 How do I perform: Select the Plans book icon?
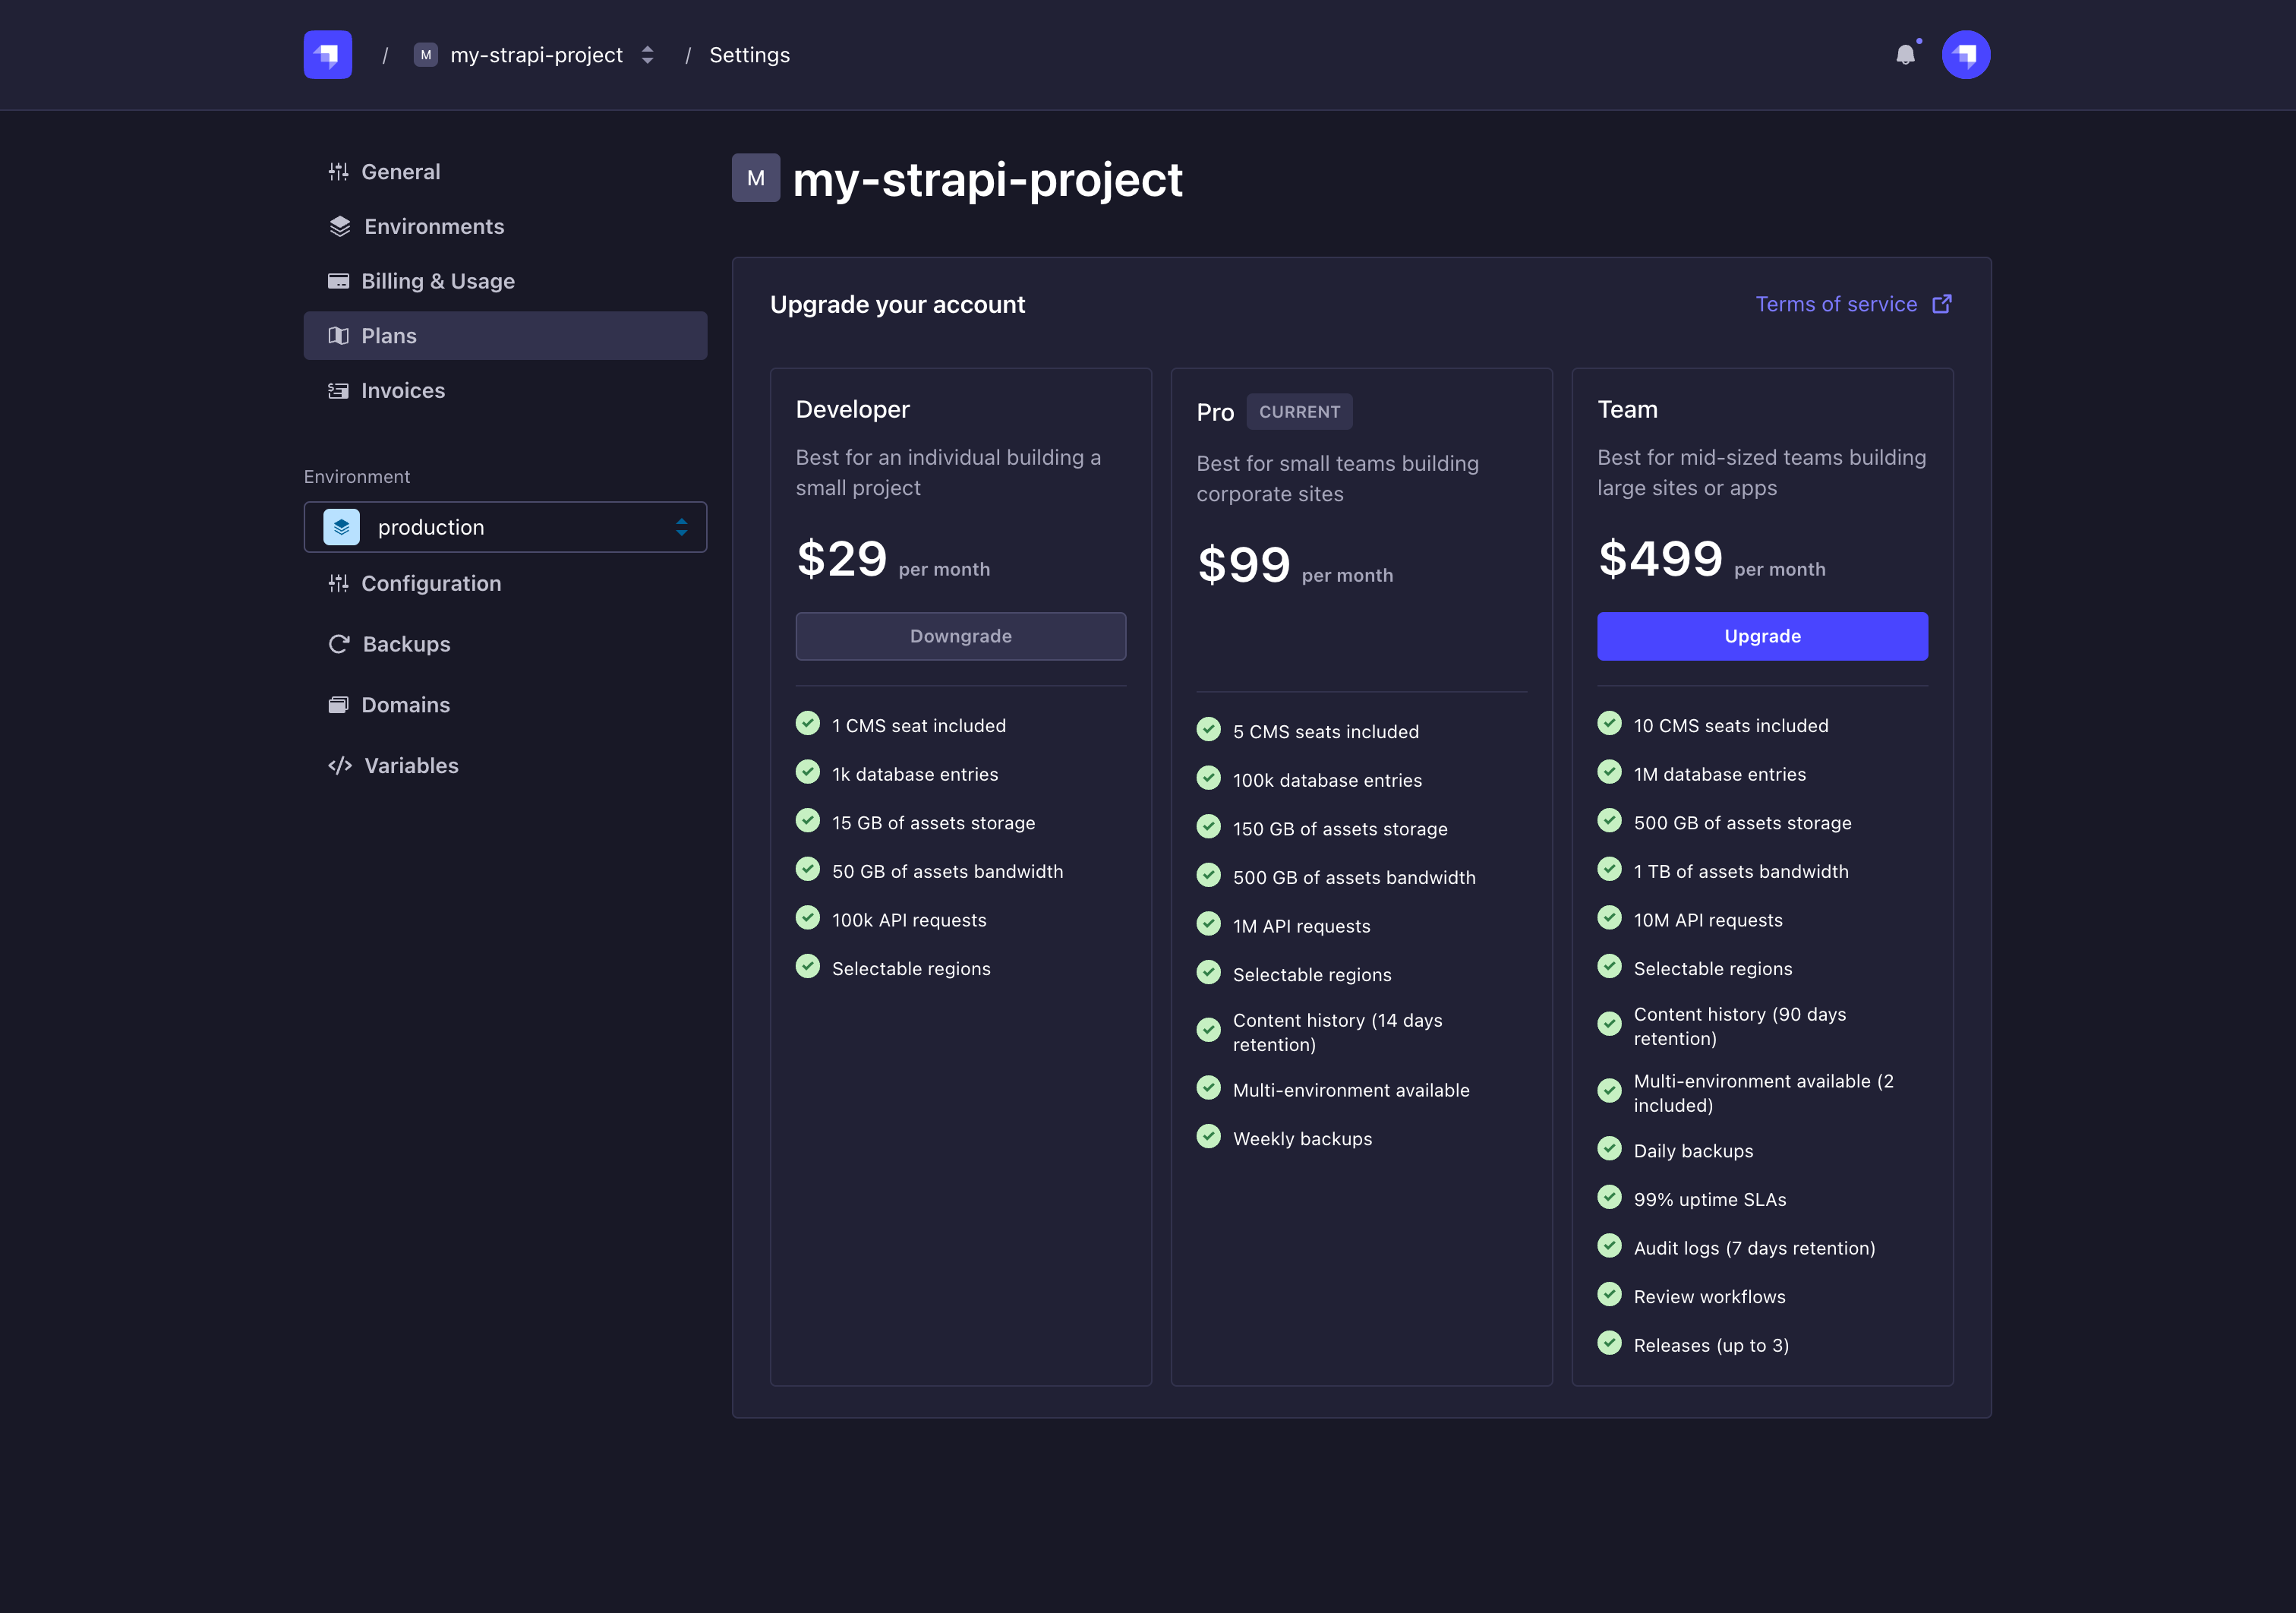(x=340, y=336)
